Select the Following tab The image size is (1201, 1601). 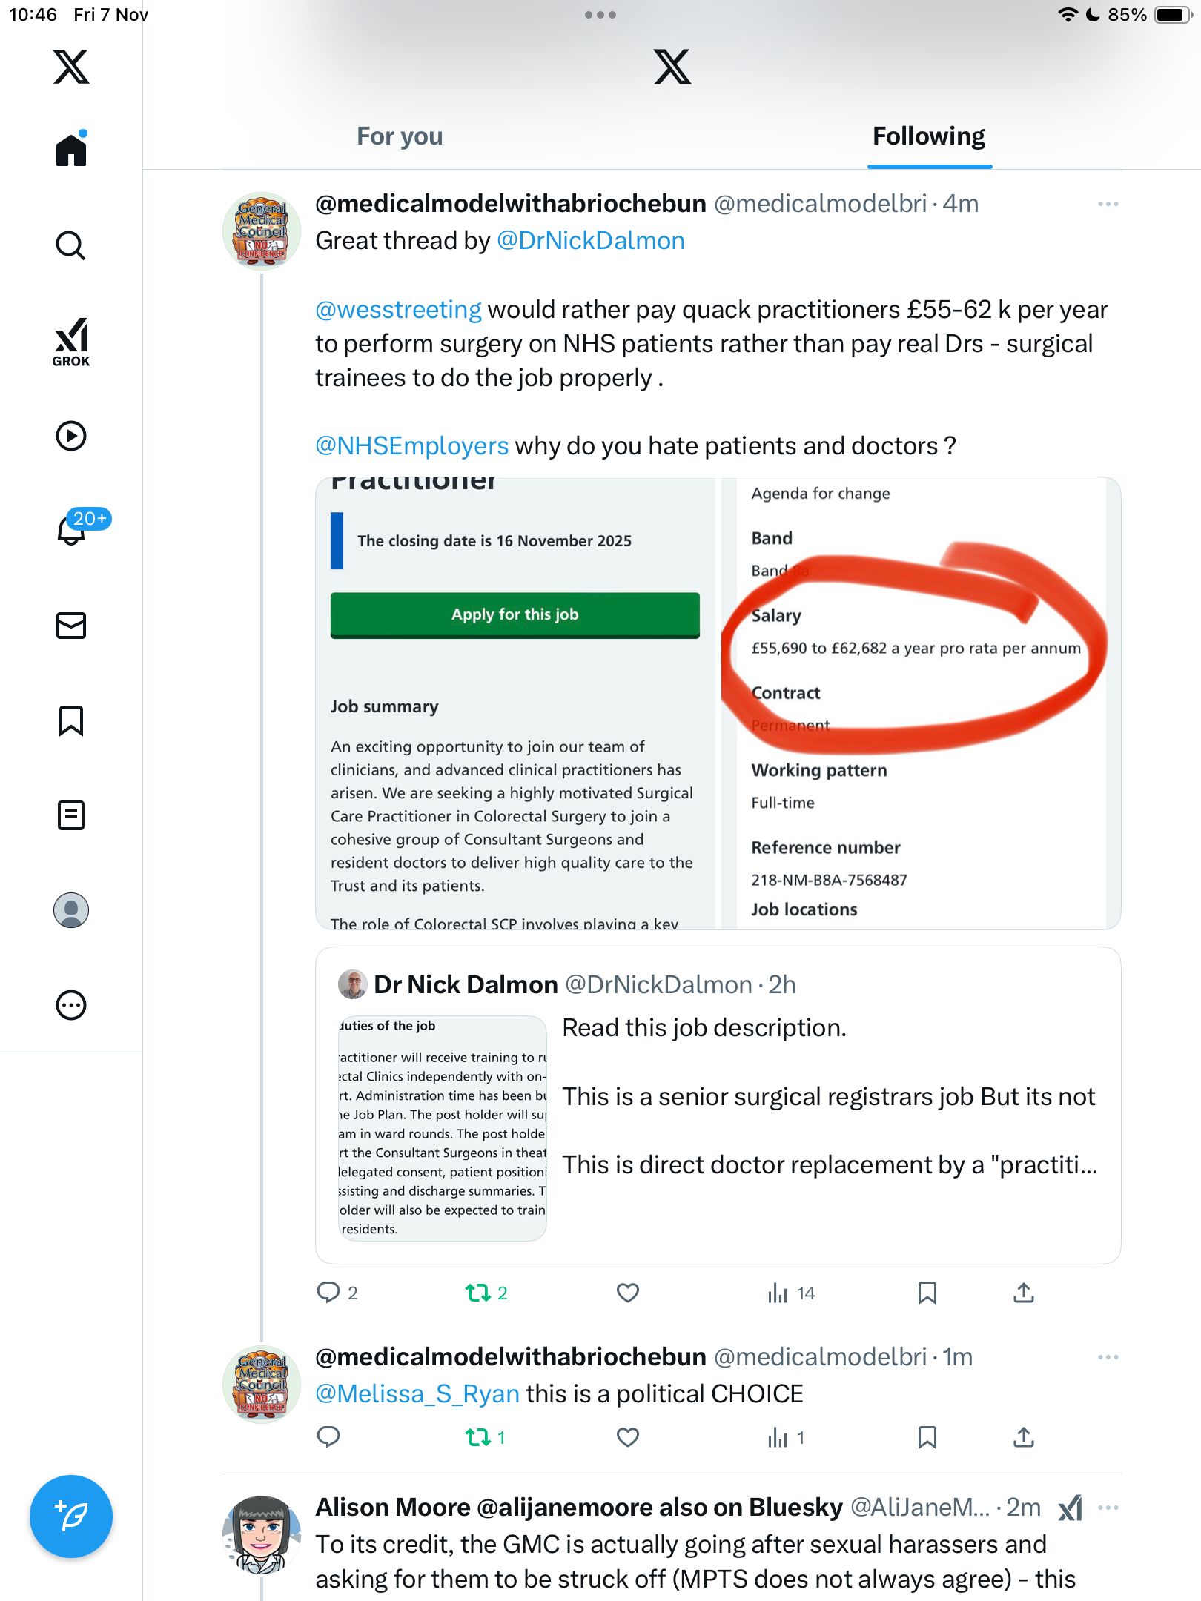click(x=928, y=136)
